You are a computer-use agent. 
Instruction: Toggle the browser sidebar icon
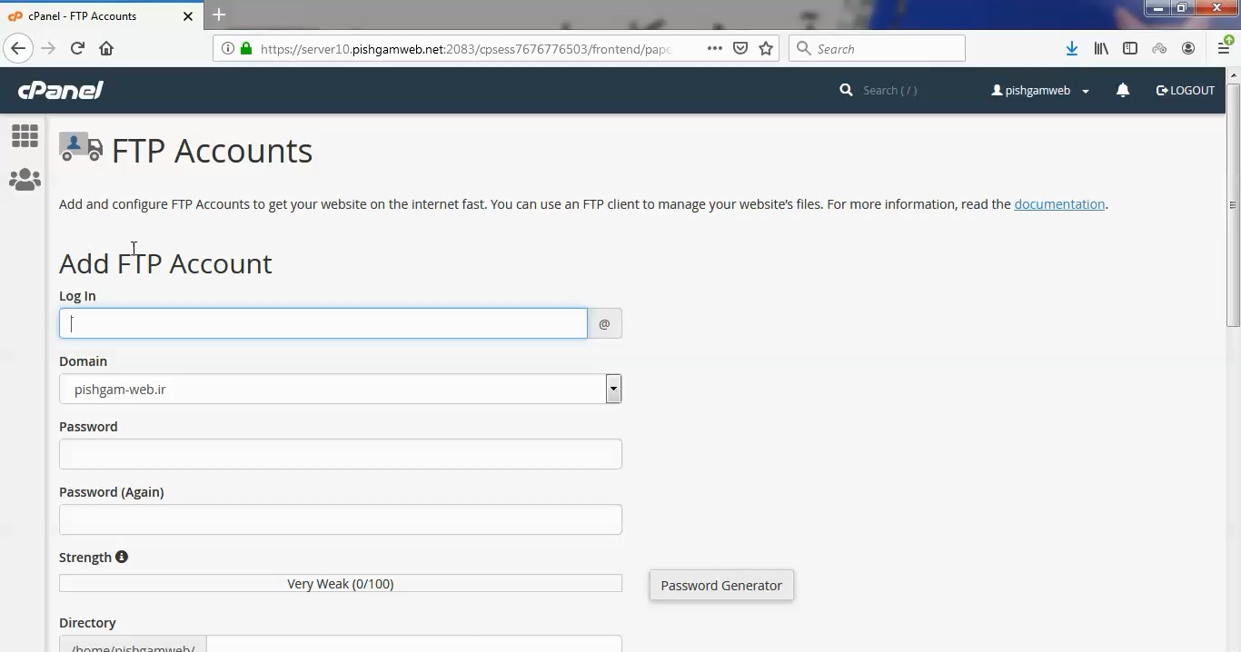coord(1130,48)
